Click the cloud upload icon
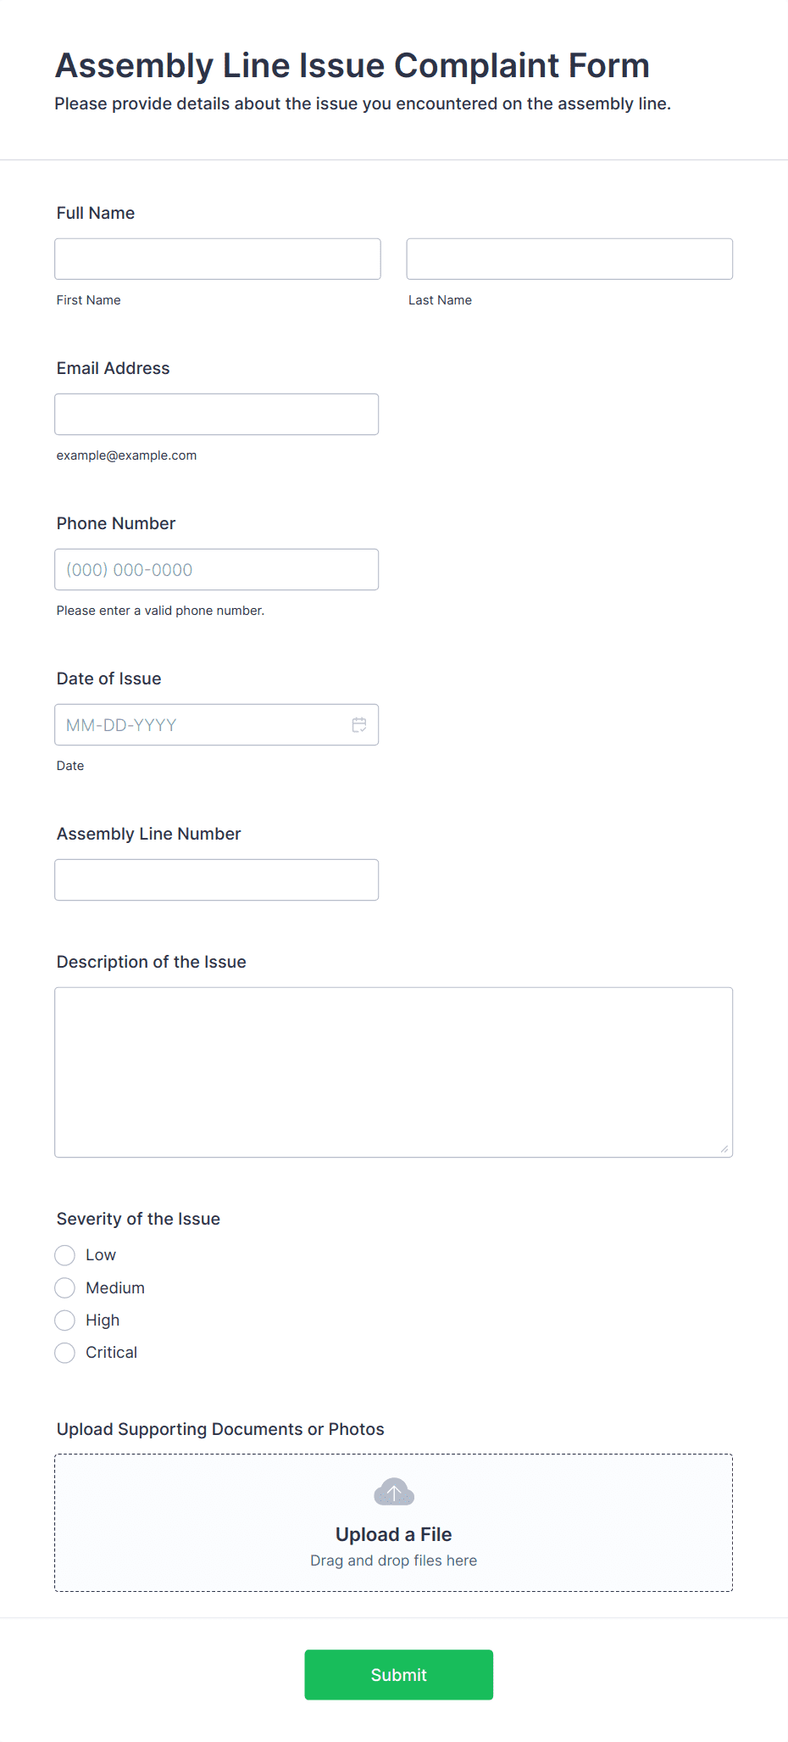 tap(394, 1492)
